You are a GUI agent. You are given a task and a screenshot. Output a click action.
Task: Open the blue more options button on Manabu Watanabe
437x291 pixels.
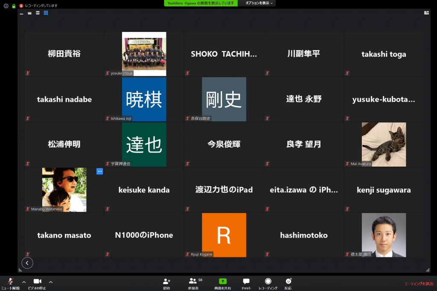point(99,171)
